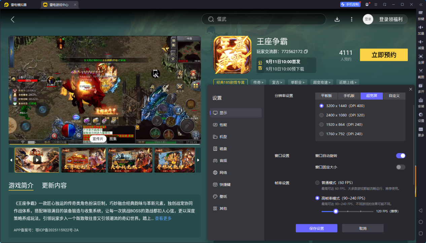Show previous thumbnails with left carousel arrow
Viewport: 426px width, 243px height.
[x=11, y=160]
